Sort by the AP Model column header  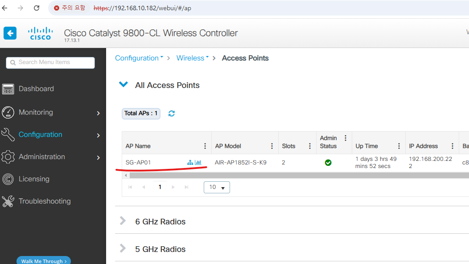point(228,146)
